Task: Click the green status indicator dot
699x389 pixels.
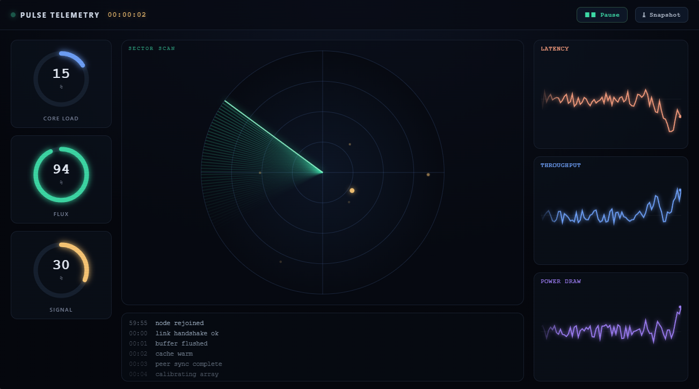Action: (x=13, y=15)
